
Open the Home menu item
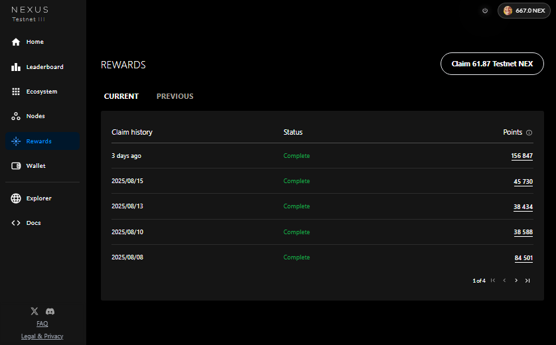point(42,42)
